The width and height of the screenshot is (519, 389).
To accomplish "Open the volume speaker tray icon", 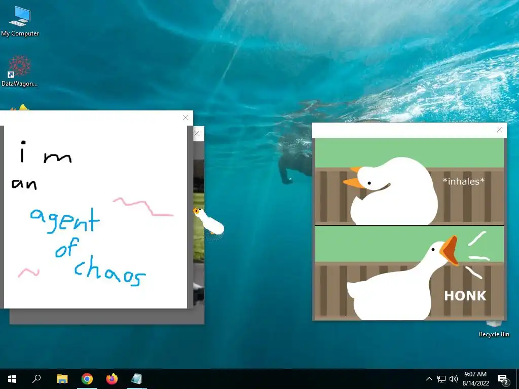I will tap(454, 379).
